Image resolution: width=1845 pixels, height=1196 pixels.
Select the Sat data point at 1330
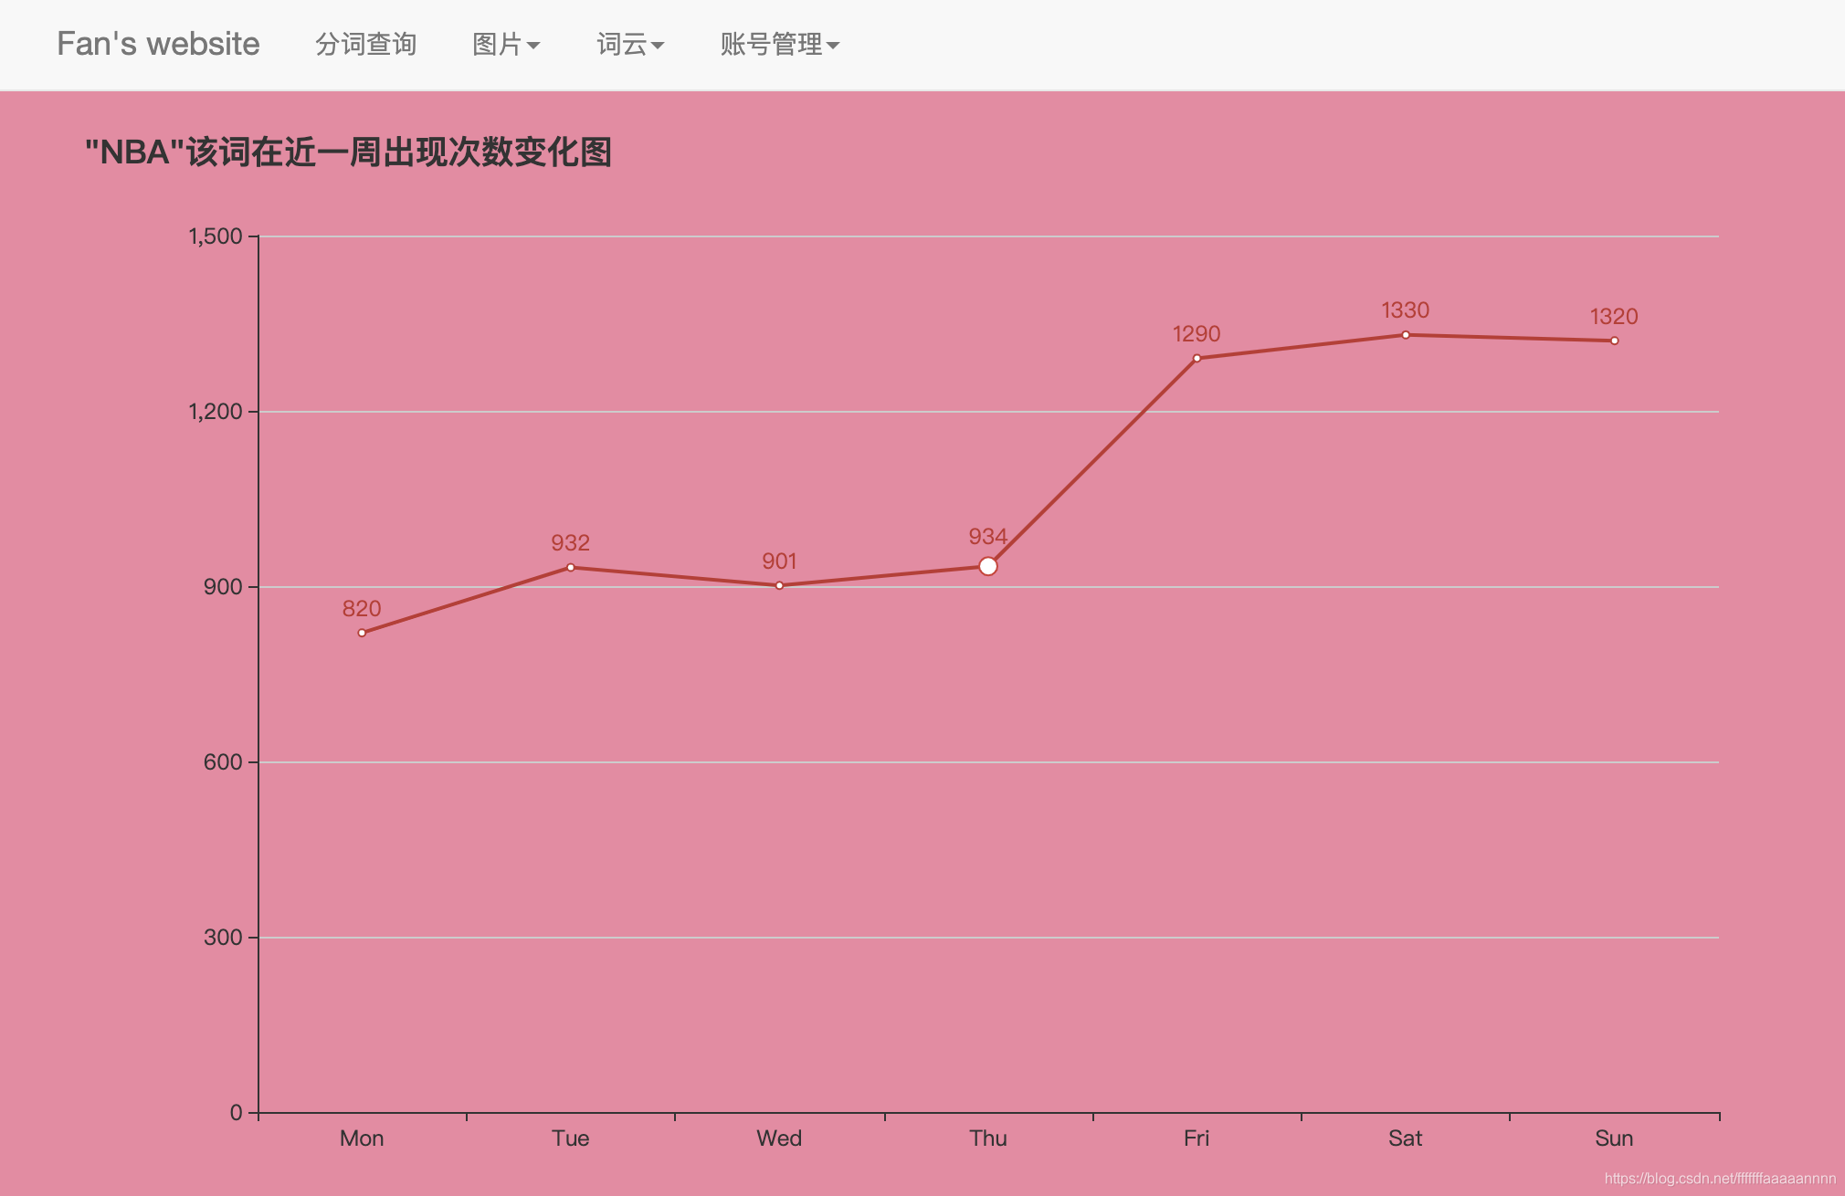(x=1406, y=335)
